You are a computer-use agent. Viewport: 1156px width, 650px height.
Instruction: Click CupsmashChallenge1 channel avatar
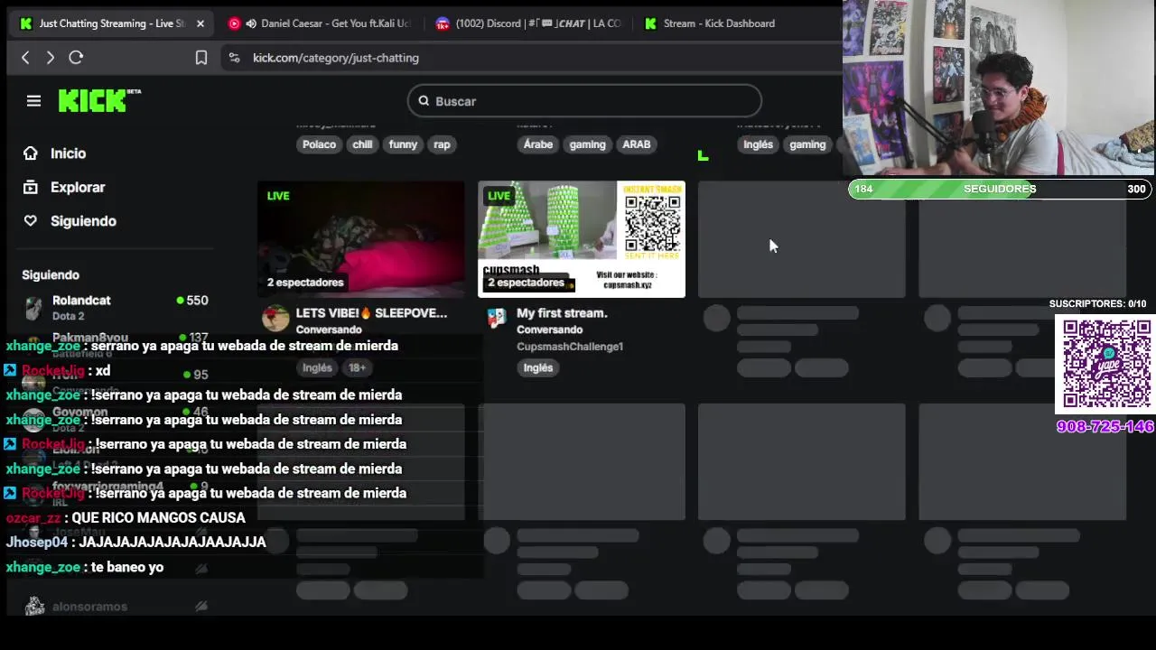pyautogui.click(x=496, y=318)
